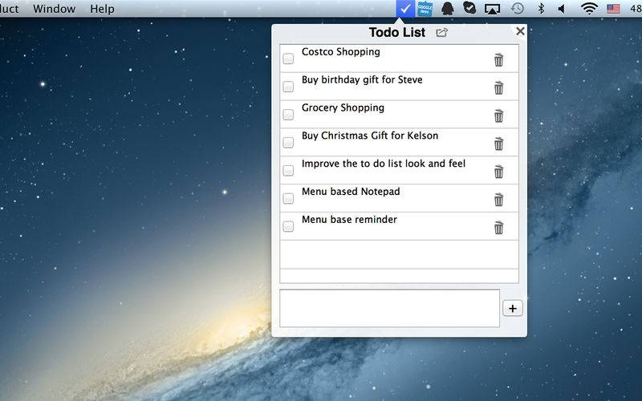
Task: Check off Costco Shopping
Action: (288, 59)
